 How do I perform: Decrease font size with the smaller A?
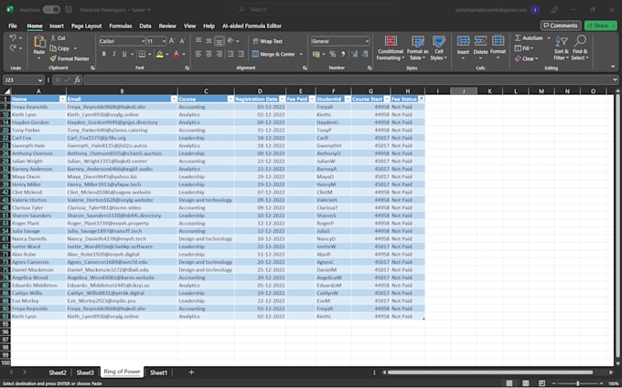click(x=182, y=41)
